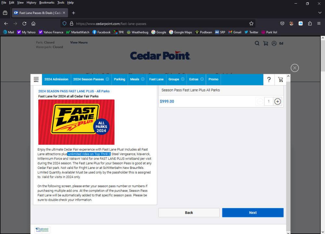Viewport: 325px width, 234px height.
Task: Expand the 2024 Season Passes dropdown
Action: coord(91,79)
